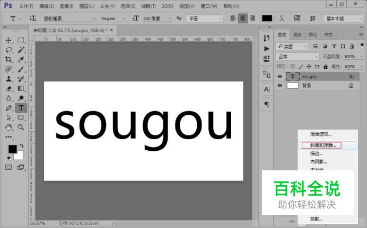
Task: Select the Zoom tool
Action: coord(21,127)
